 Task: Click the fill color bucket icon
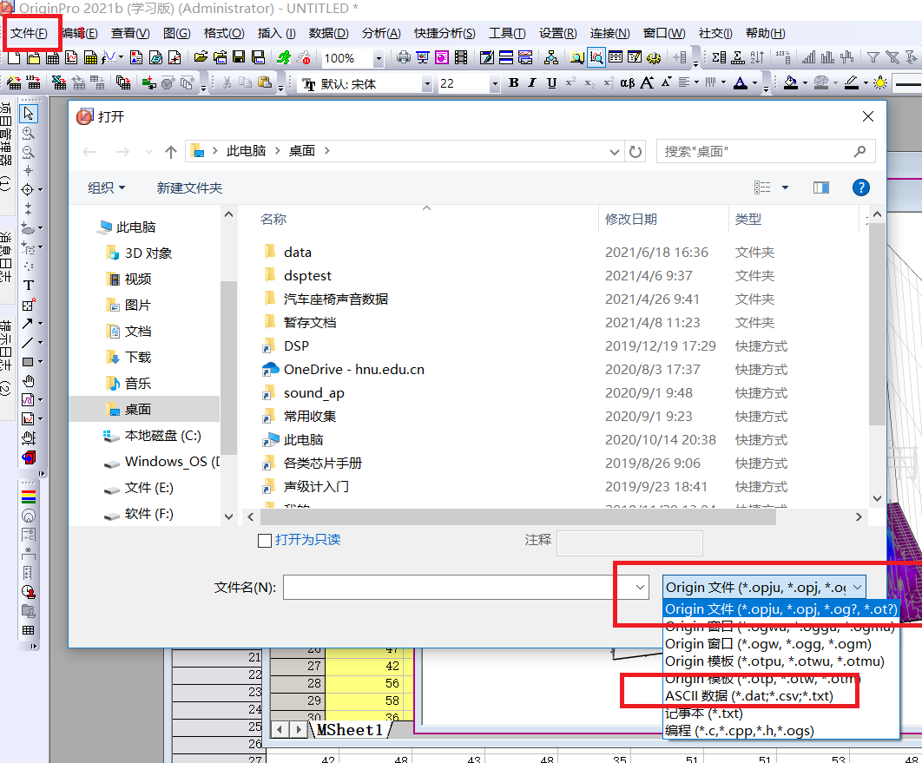(790, 82)
